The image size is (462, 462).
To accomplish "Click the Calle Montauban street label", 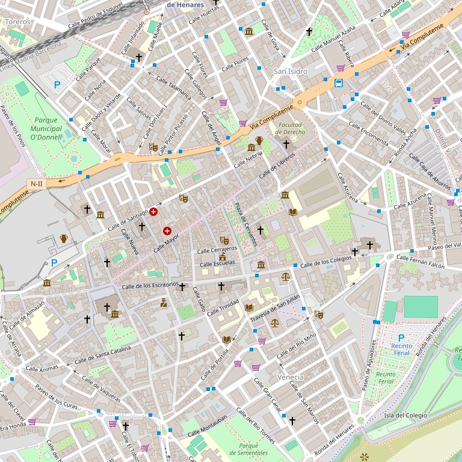I will [208, 426].
